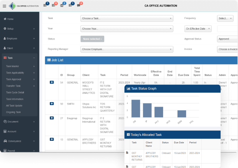This screenshot has height=168, width=238.
Task: Expand the Setup menu plus sign
Action: pos(34,29)
